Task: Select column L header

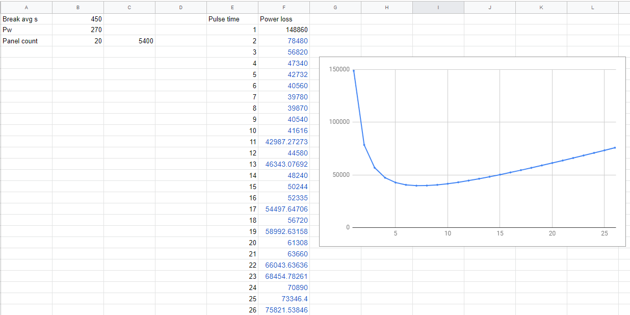Action: (x=592, y=7)
